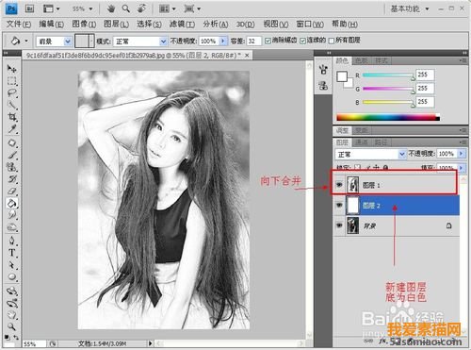The image size is (471, 350).
Task: Select the Lasso tool
Action: pos(12,93)
